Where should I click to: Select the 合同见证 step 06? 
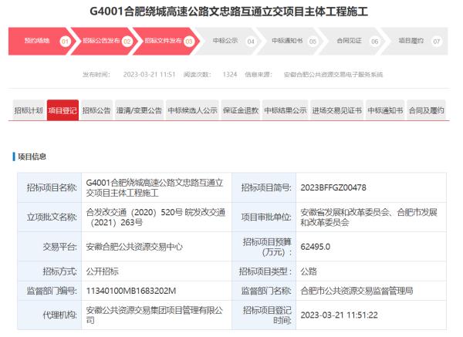pyautogui.click(x=351, y=41)
